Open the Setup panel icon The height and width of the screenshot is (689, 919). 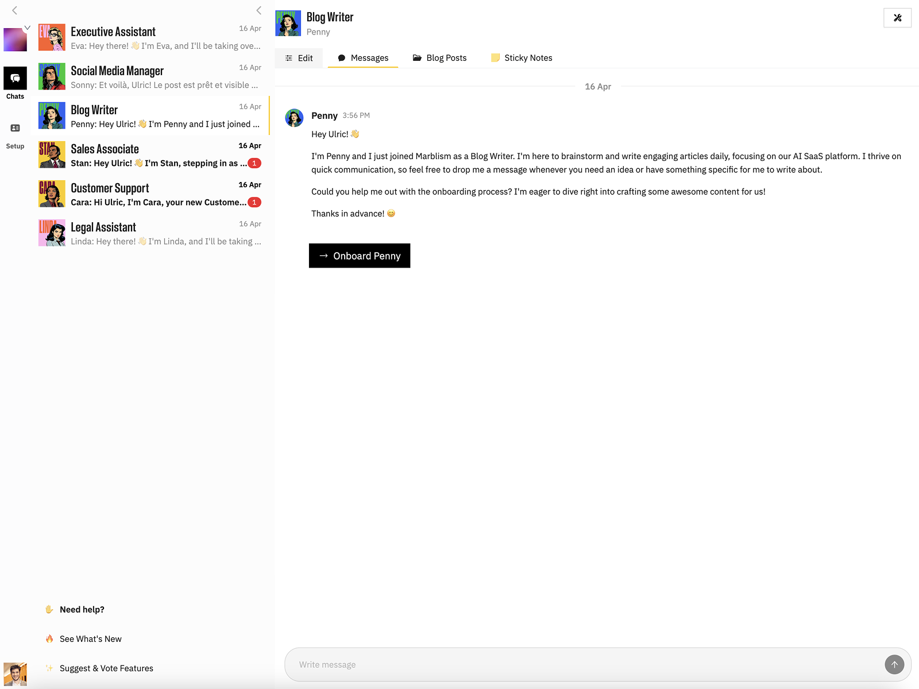15,126
